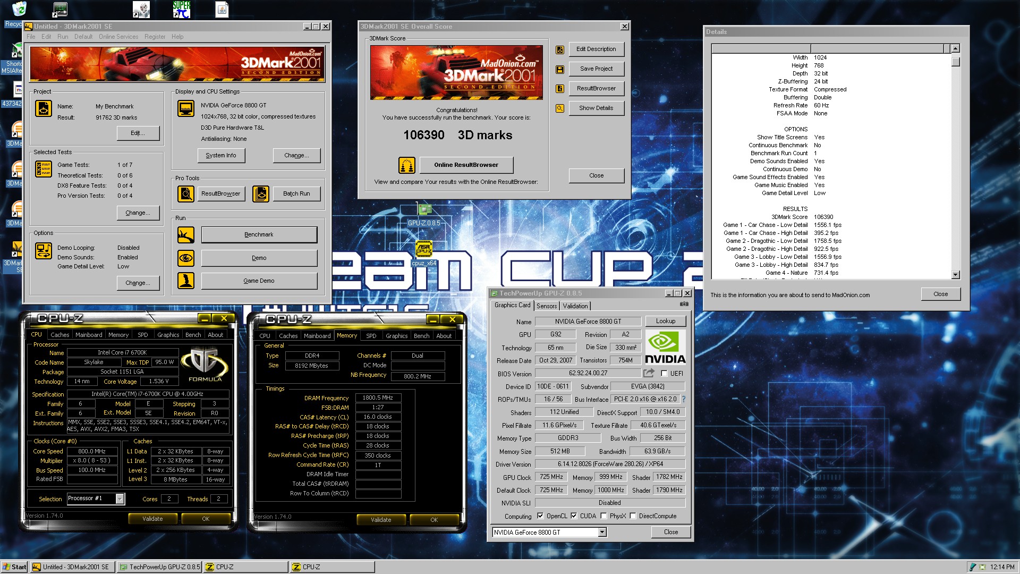
Task: Open the NVIDIA GeForce 8800 GT dropdown
Action: coord(602,533)
